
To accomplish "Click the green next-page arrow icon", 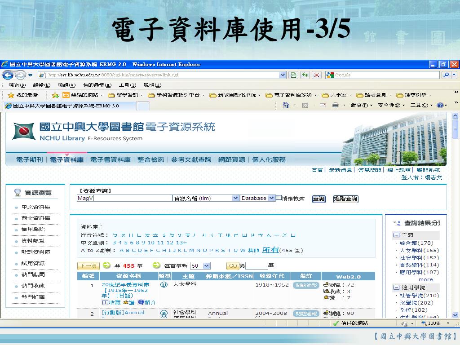I will 107,265.
